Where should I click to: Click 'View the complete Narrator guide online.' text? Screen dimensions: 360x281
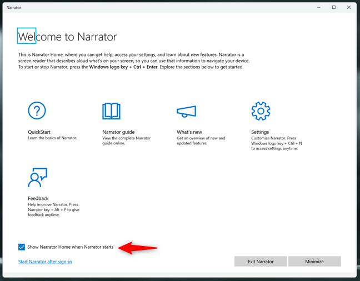pos(126,140)
